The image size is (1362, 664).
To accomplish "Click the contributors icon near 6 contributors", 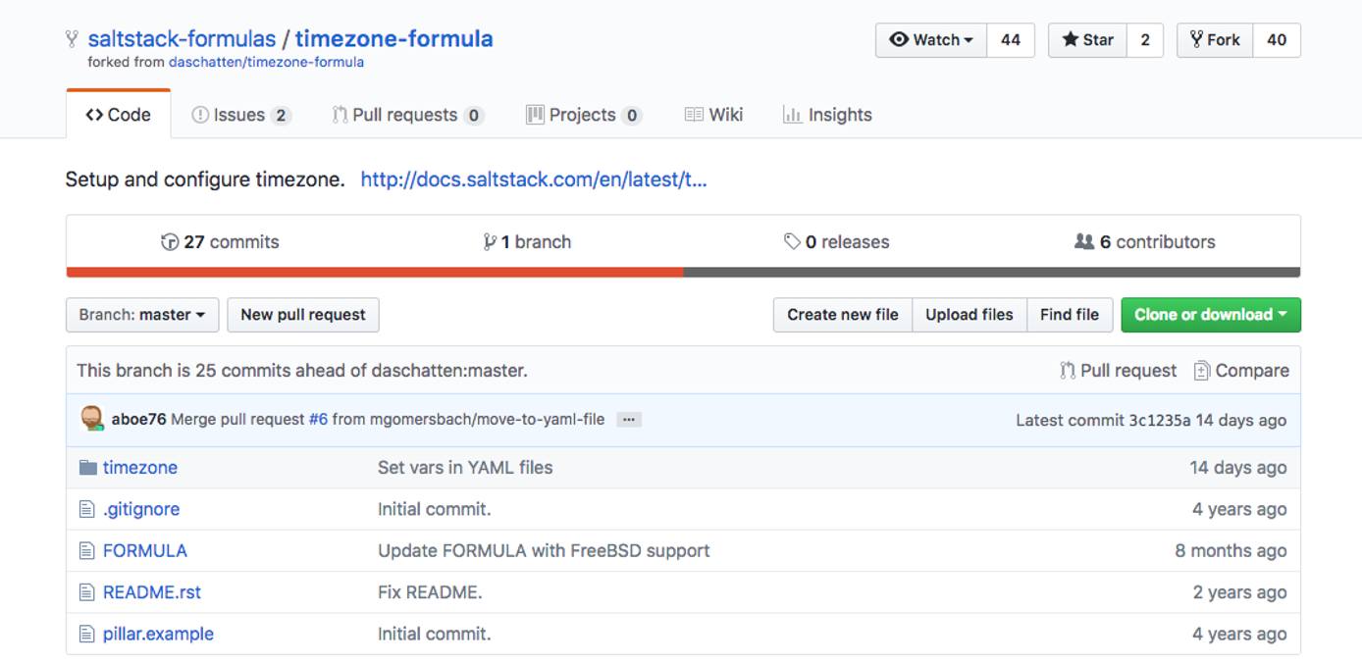I will [x=1084, y=241].
